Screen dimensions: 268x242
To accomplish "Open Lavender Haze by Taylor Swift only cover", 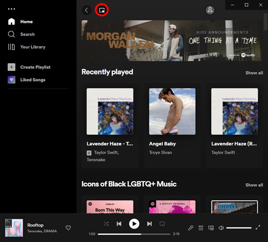I will (235, 111).
